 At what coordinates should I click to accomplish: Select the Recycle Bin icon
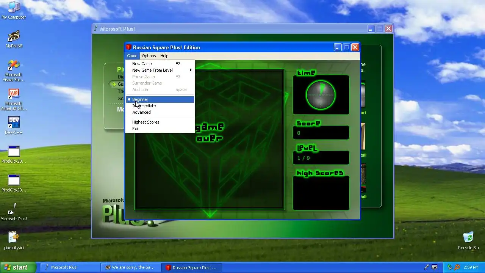point(468,241)
